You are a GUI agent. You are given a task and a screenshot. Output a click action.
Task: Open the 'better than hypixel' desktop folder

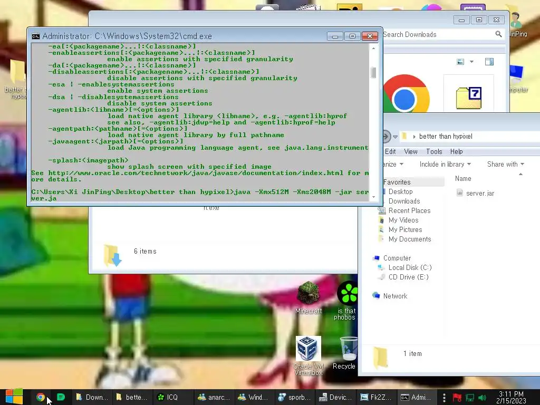click(x=15, y=79)
